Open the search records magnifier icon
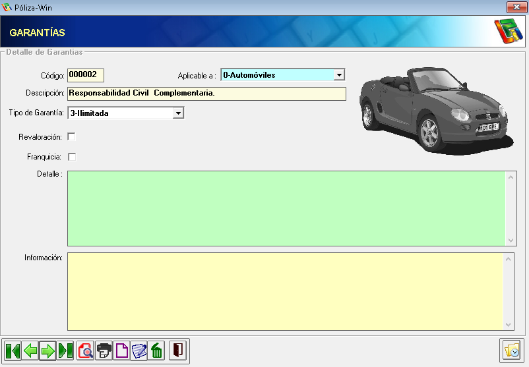This screenshot has height=367, width=529. (85, 351)
